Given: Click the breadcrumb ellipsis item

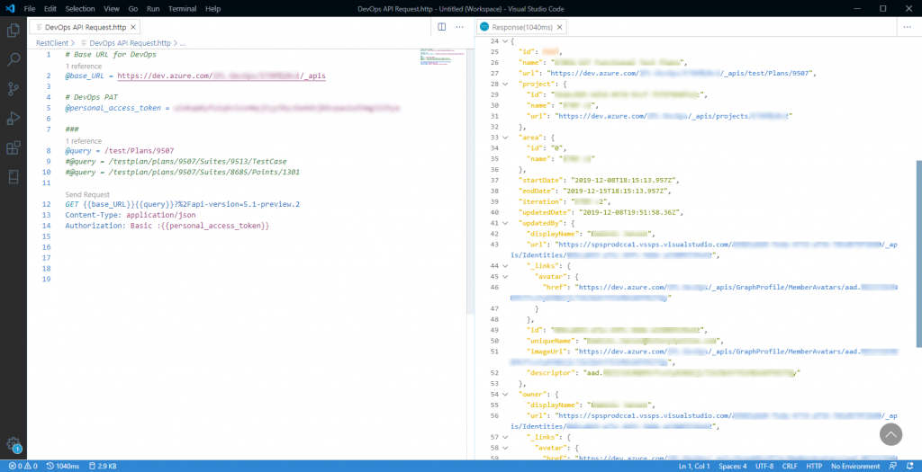Looking at the screenshot, I should click(182, 43).
